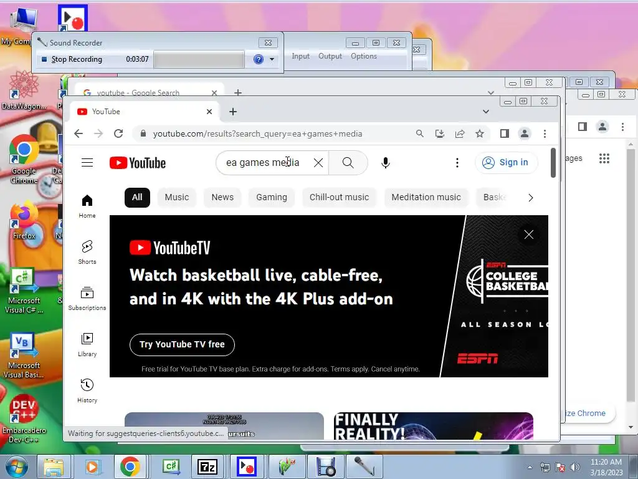Viewport: 638px width, 479px height.
Task: Open the Output menu in background window
Action: point(330,56)
